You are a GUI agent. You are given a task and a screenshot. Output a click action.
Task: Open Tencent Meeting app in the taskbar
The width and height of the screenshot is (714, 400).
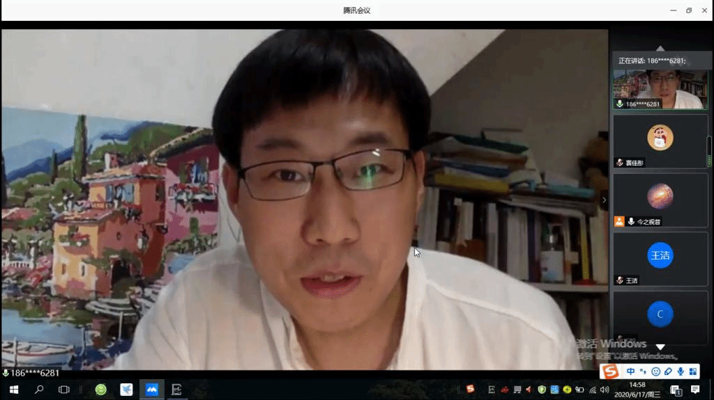point(151,390)
